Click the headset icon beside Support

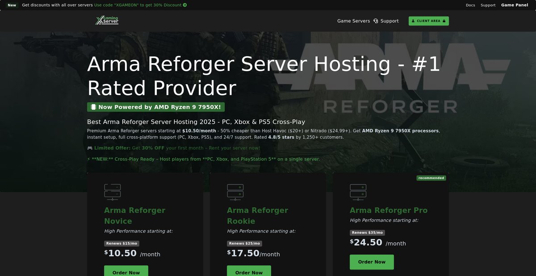(376, 21)
